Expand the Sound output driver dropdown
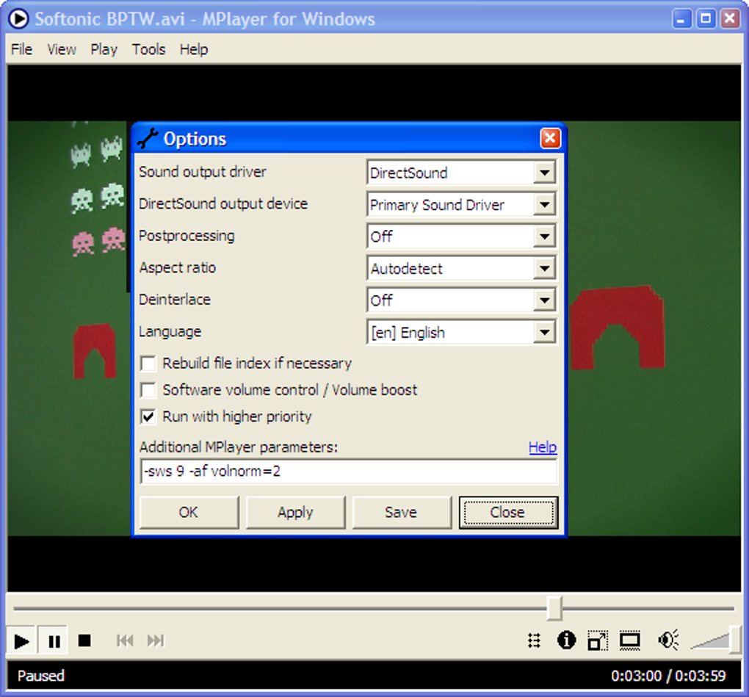Screen dimensions: 749x697 click(x=545, y=173)
